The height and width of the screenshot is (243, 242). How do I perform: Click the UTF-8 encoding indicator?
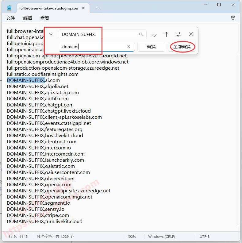[x=205, y=237]
